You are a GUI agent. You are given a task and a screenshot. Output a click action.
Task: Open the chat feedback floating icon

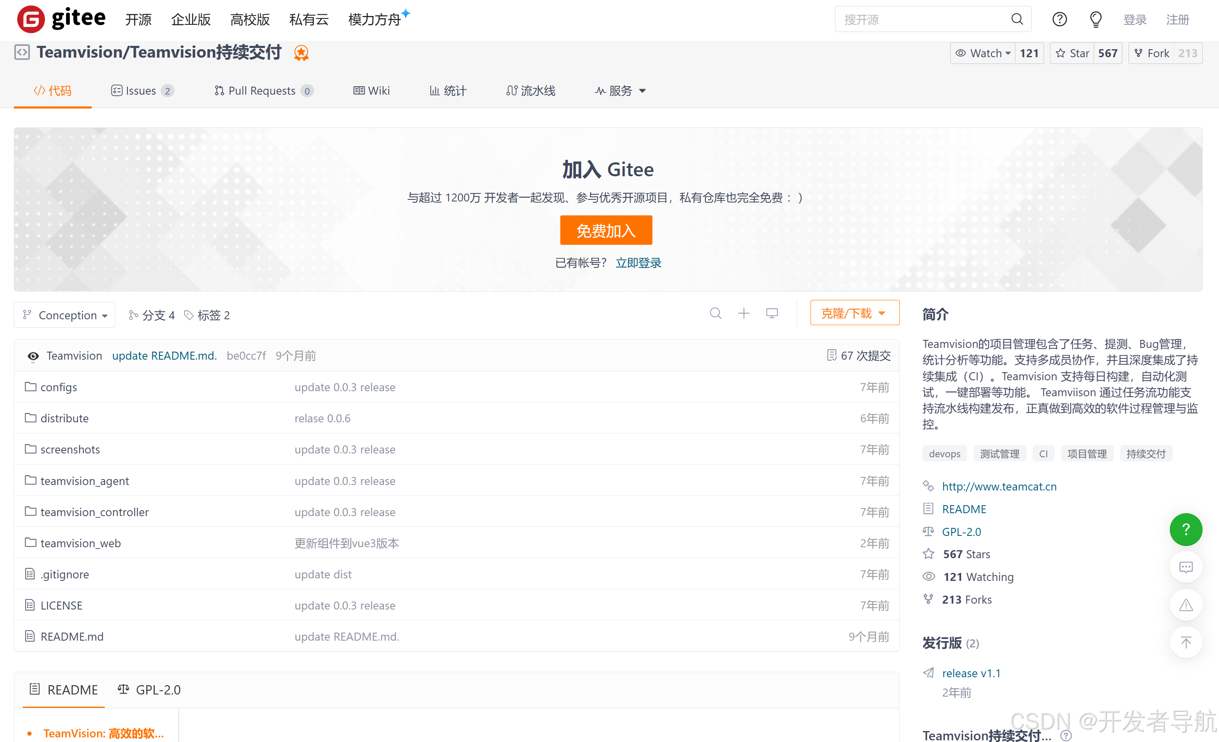(1185, 567)
